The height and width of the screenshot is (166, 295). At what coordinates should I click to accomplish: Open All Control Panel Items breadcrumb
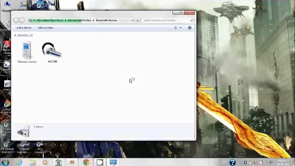[50, 20]
